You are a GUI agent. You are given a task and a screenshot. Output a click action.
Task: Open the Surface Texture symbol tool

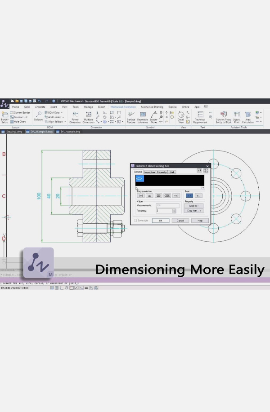click(131, 117)
